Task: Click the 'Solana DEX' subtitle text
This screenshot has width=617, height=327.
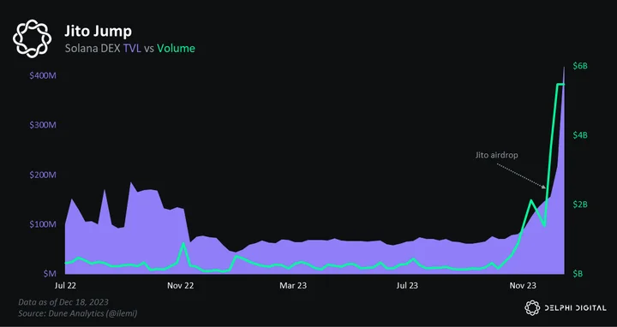Action: (93, 48)
